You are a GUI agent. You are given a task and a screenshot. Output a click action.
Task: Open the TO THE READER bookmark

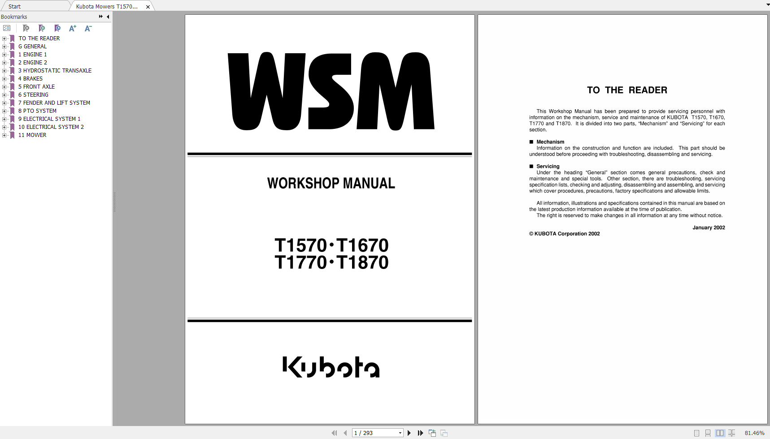pos(39,38)
